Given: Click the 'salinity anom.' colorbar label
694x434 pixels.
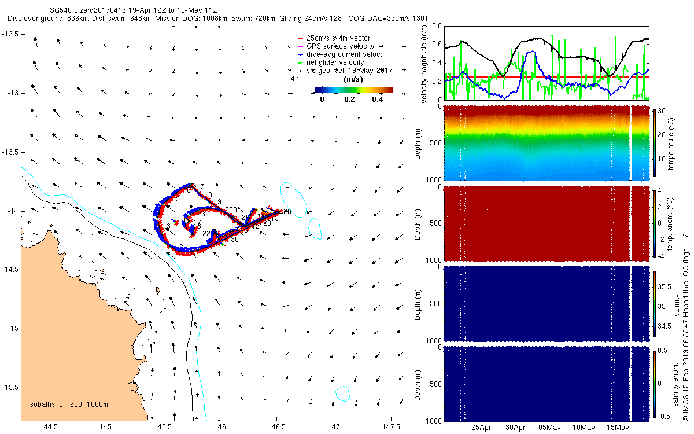Looking at the screenshot, I should (x=675, y=384).
